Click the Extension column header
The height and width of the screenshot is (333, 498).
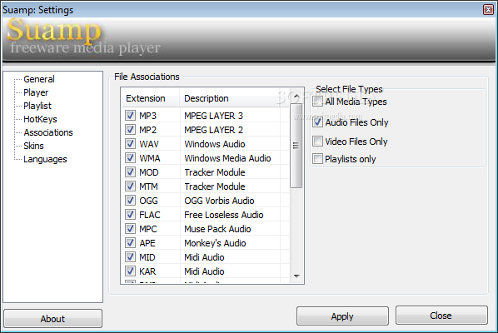coord(151,98)
